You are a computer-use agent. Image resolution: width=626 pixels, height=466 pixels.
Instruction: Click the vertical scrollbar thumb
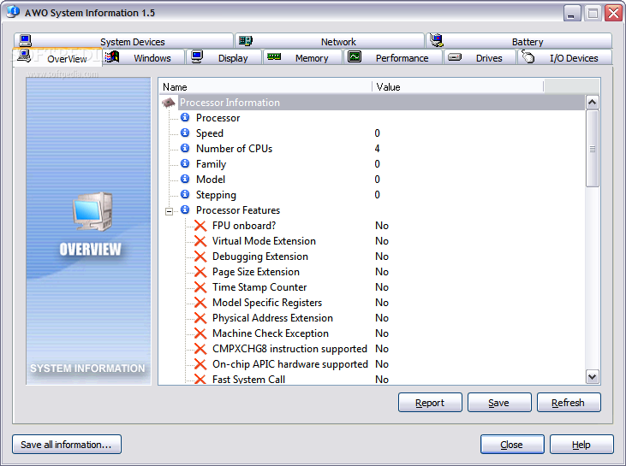click(x=593, y=148)
